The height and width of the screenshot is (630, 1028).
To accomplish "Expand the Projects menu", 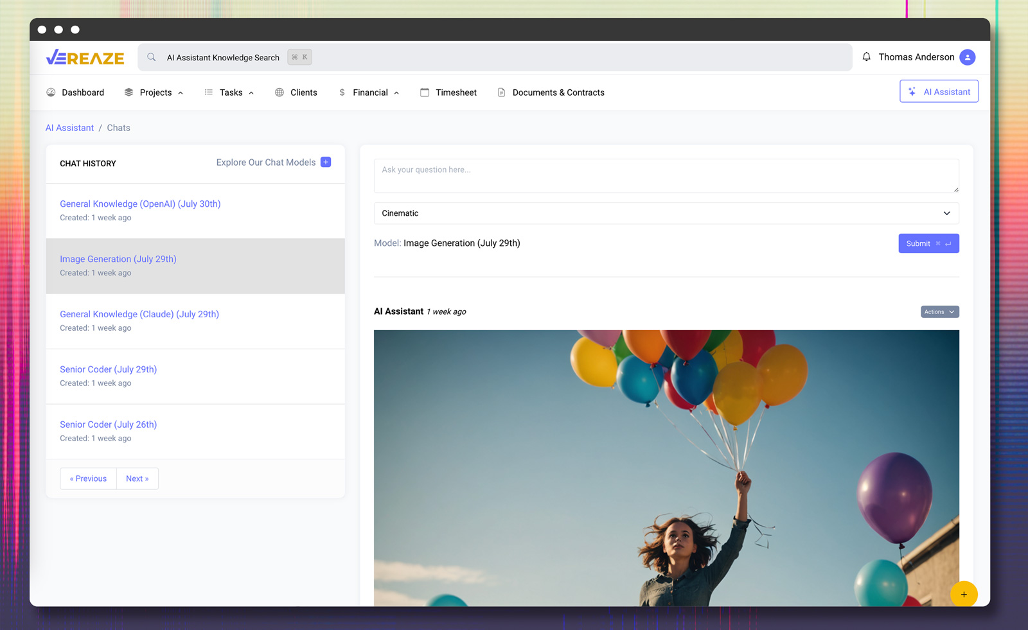I will (155, 92).
